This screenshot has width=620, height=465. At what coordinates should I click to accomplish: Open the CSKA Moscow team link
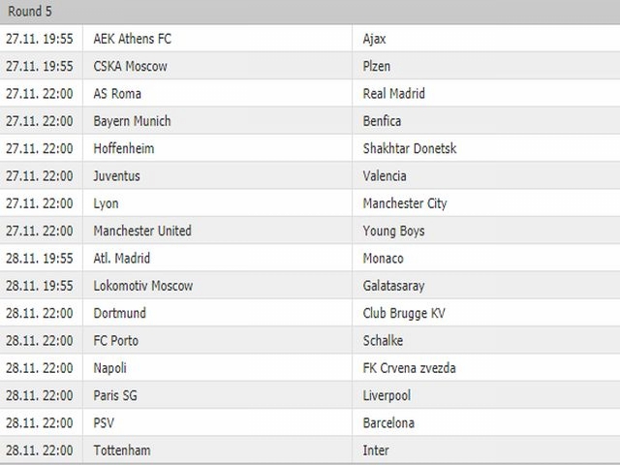[130, 66]
